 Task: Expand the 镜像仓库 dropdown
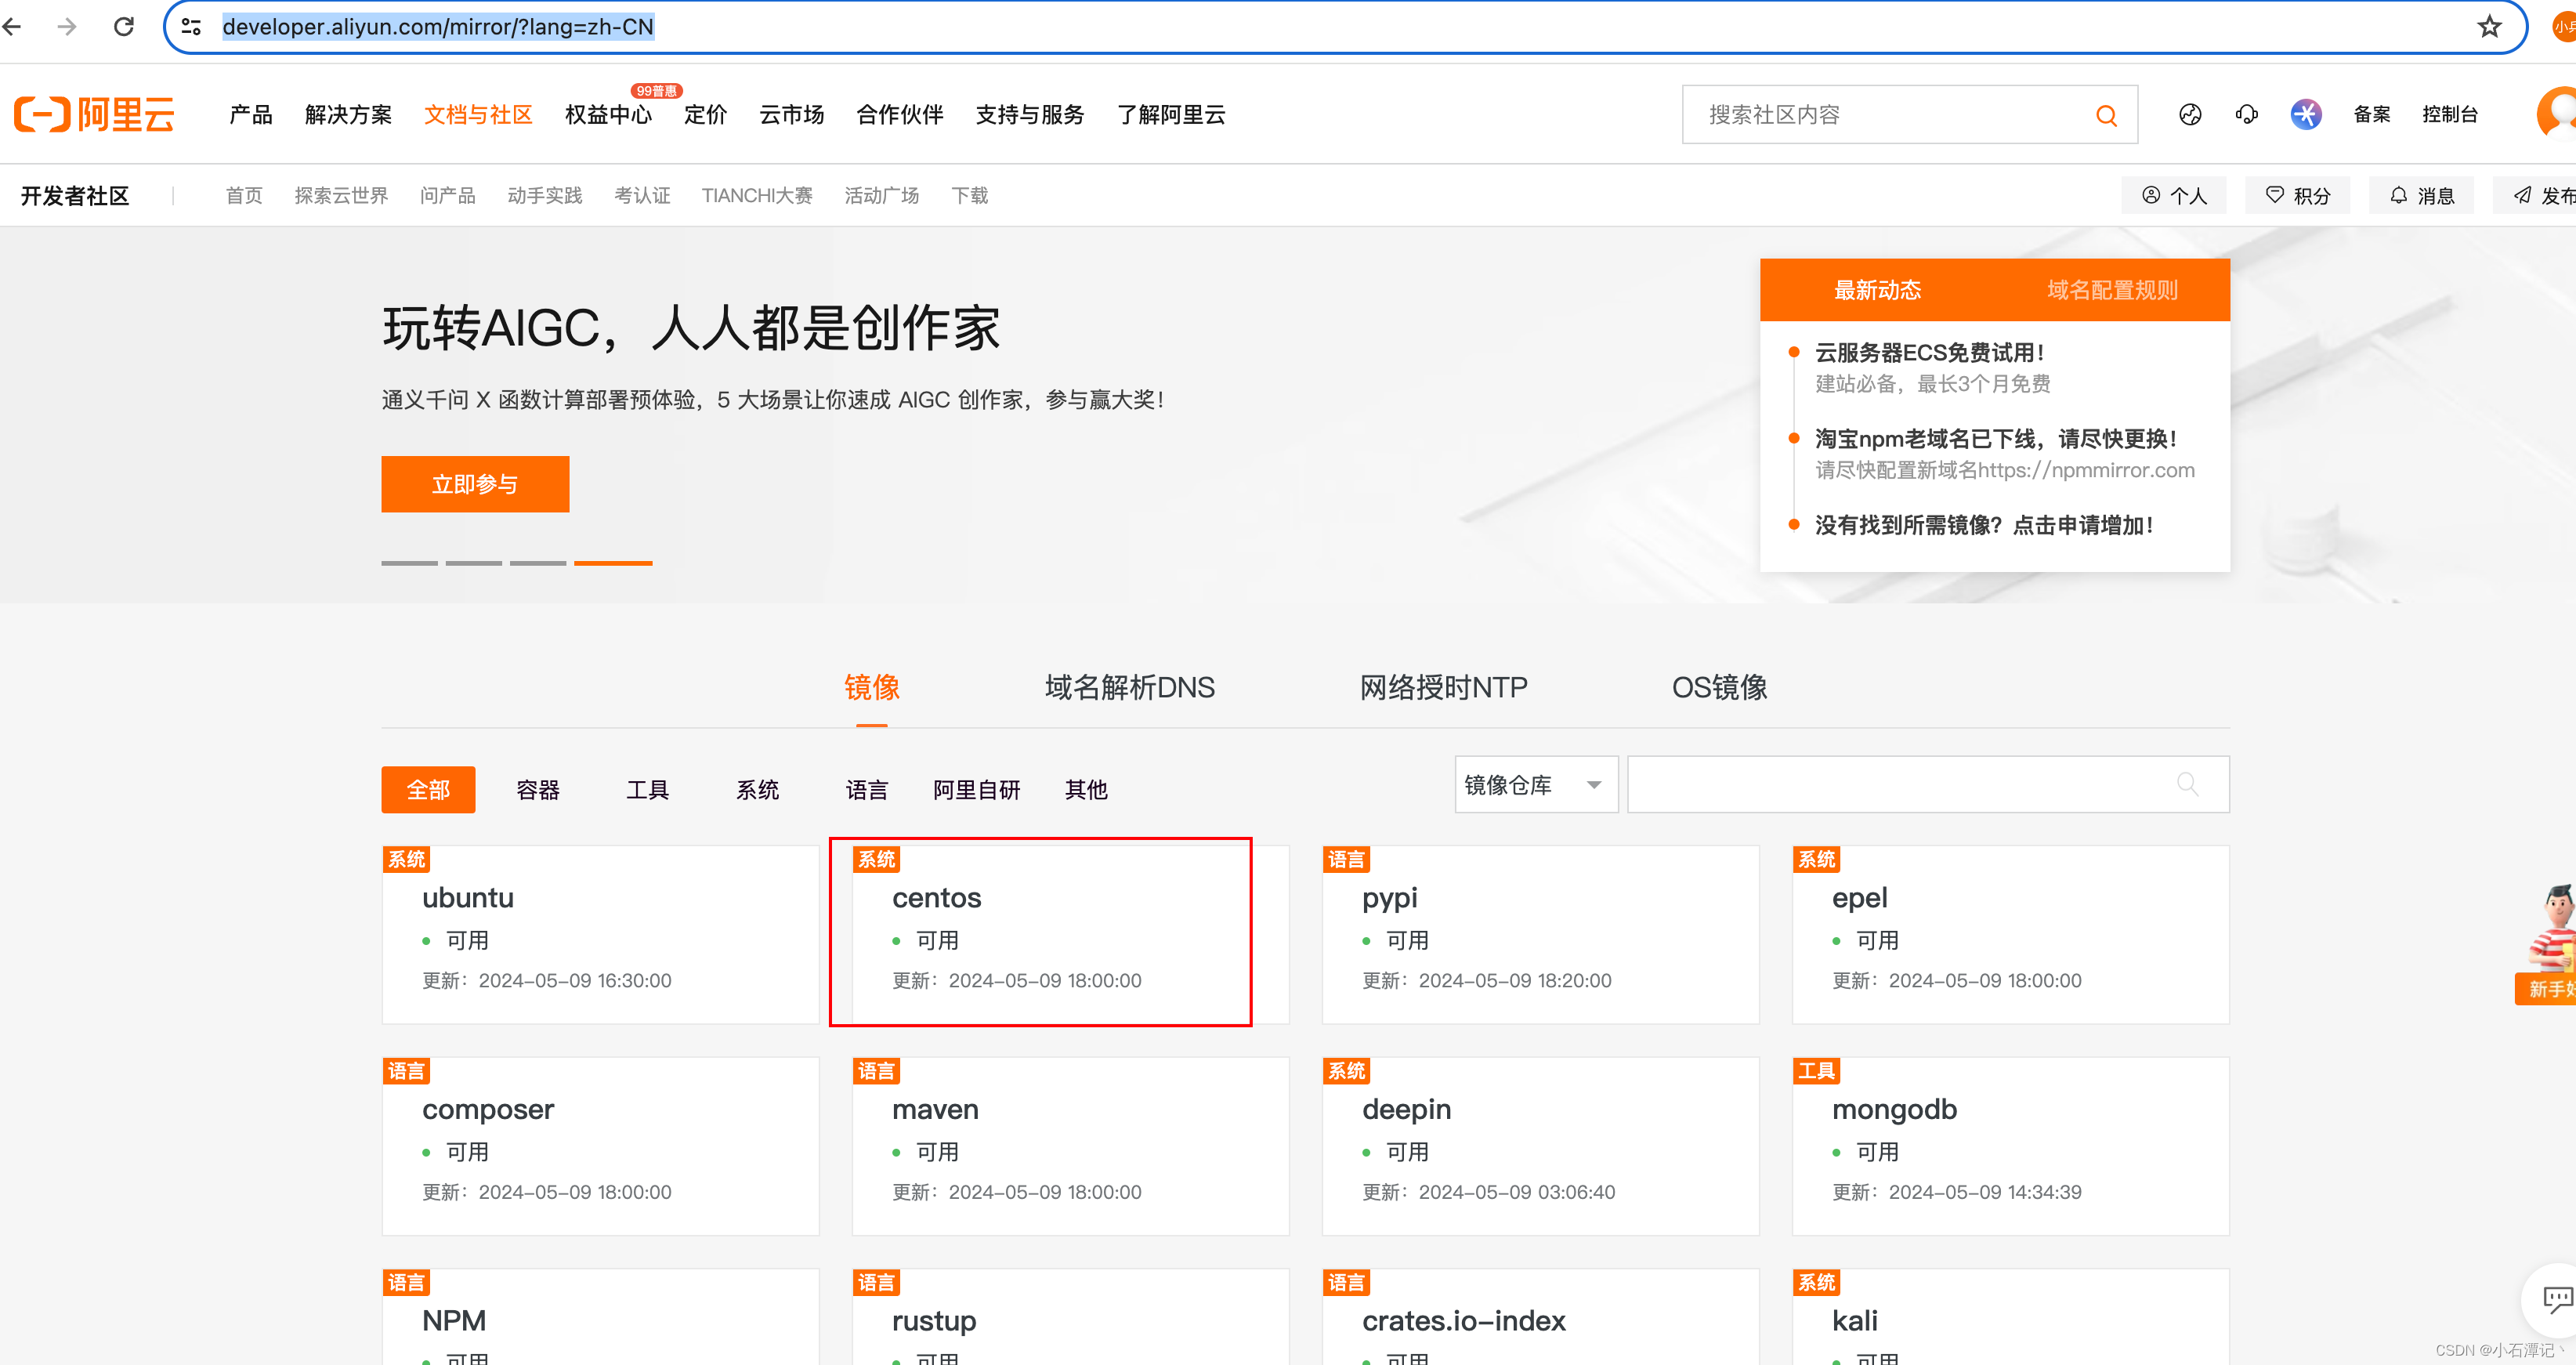[1535, 785]
